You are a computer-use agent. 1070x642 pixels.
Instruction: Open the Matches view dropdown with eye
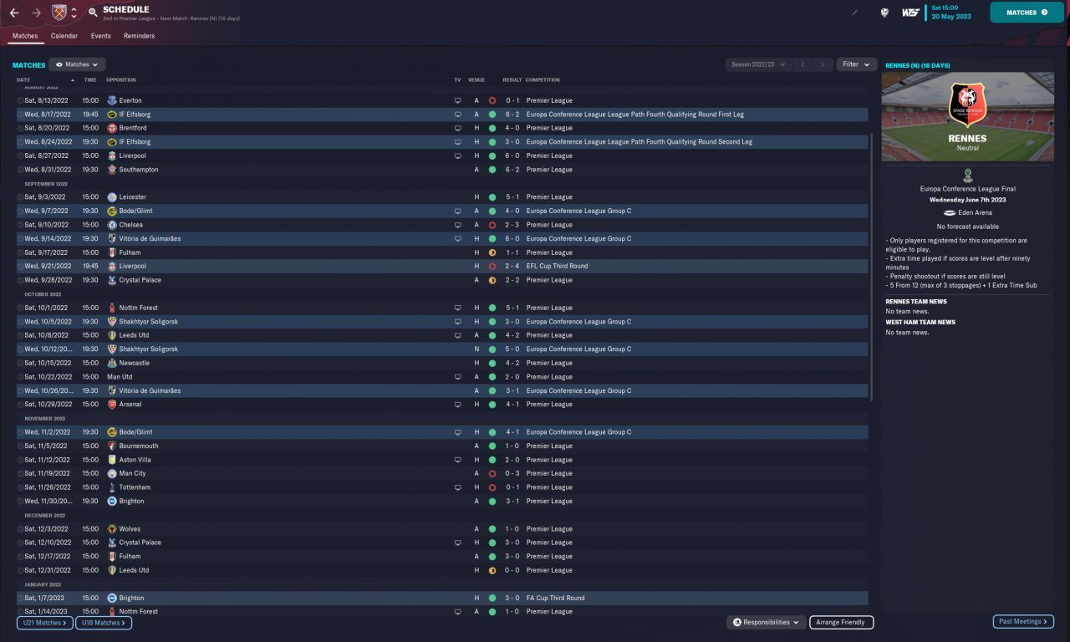click(x=77, y=64)
